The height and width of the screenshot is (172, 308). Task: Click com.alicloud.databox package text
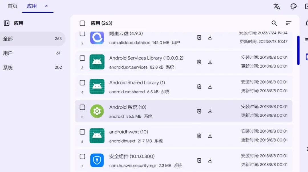coord(129,42)
